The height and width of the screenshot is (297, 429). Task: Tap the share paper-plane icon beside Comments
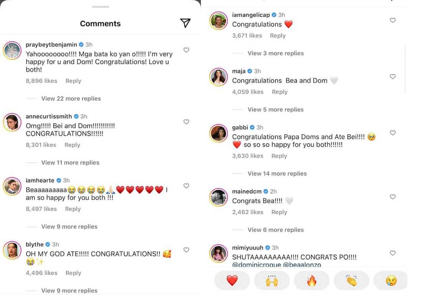tap(185, 23)
